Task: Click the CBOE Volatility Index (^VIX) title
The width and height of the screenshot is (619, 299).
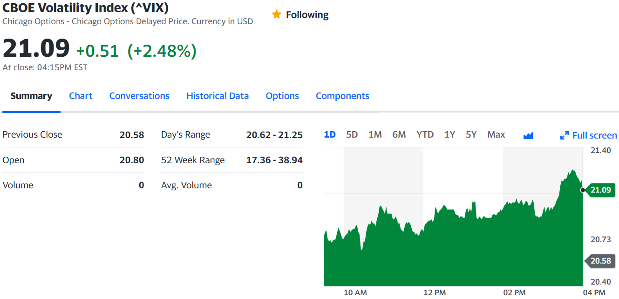Action: coord(86,8)
